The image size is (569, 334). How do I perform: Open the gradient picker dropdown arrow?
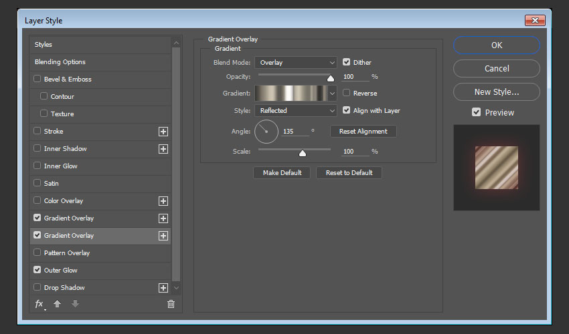pos(332,93)
